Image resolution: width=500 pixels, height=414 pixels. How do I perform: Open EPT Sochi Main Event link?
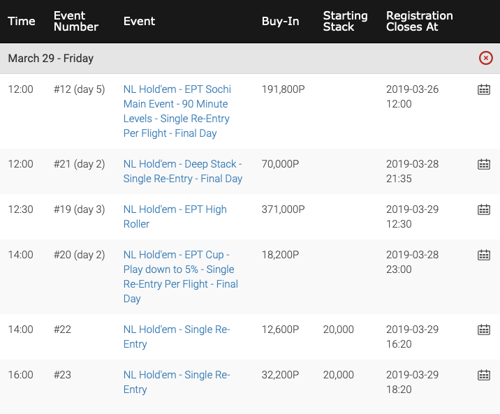coord(177,111)
